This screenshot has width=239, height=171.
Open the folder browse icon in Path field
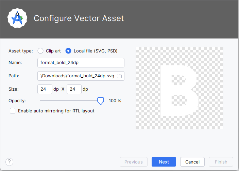coord(119,76)
